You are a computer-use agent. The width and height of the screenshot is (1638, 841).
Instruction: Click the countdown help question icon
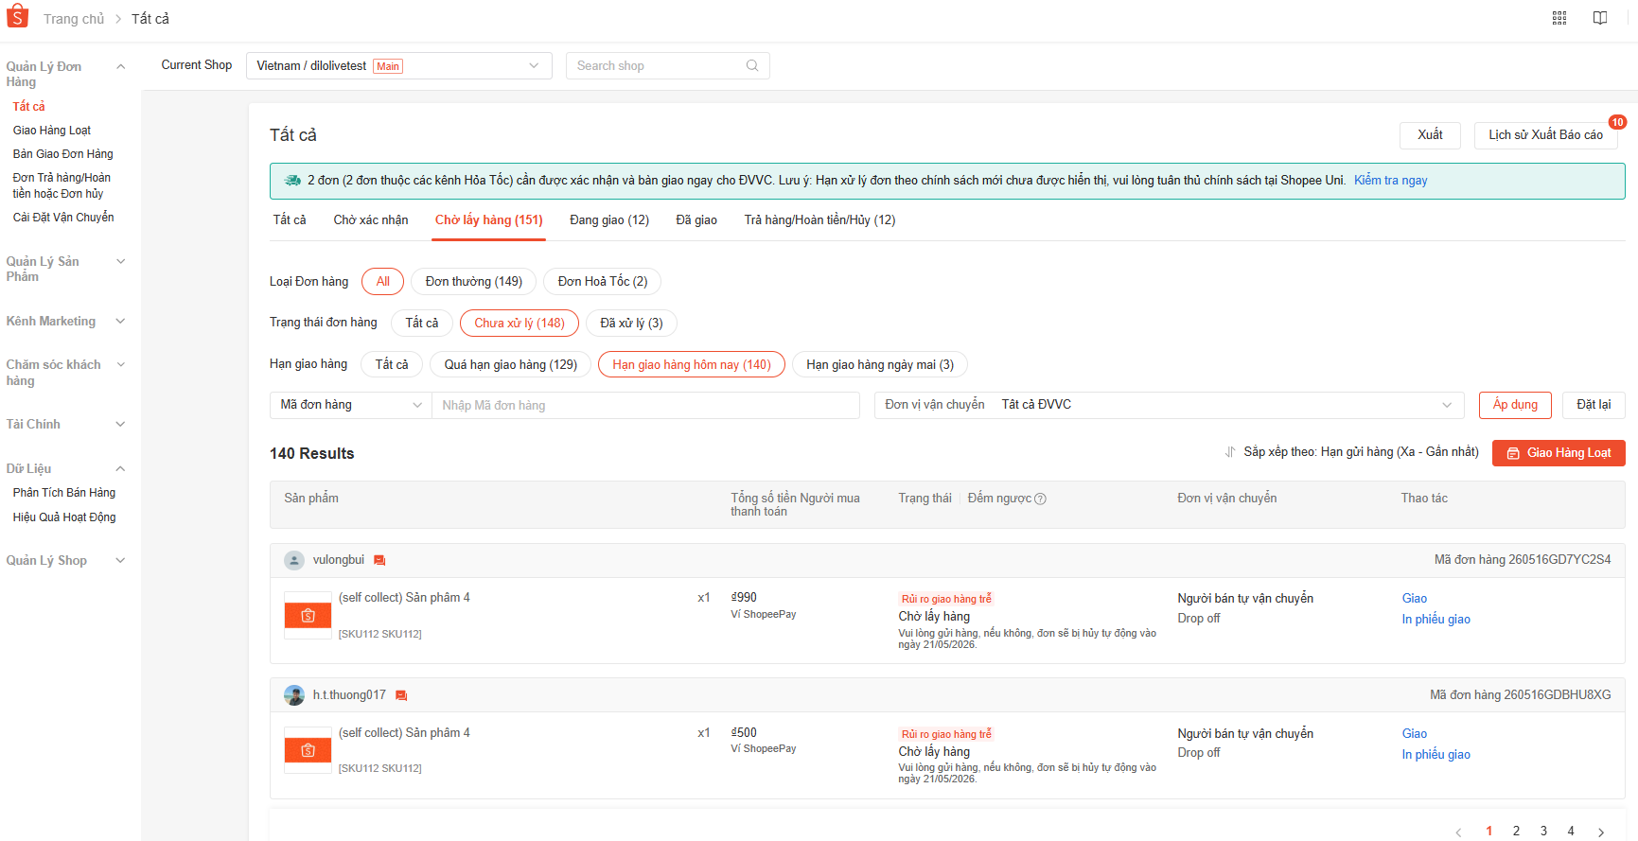point(1040,499)
